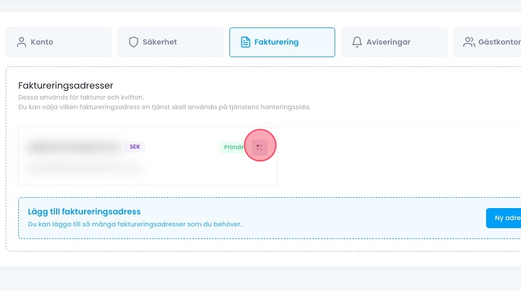Screen dimensions: 521x291
Task: Open the Säkerhet tab
Action: coord(170,42)
